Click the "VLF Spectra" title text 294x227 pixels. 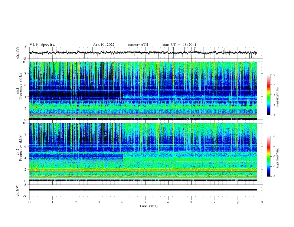(x=42, y=45)
